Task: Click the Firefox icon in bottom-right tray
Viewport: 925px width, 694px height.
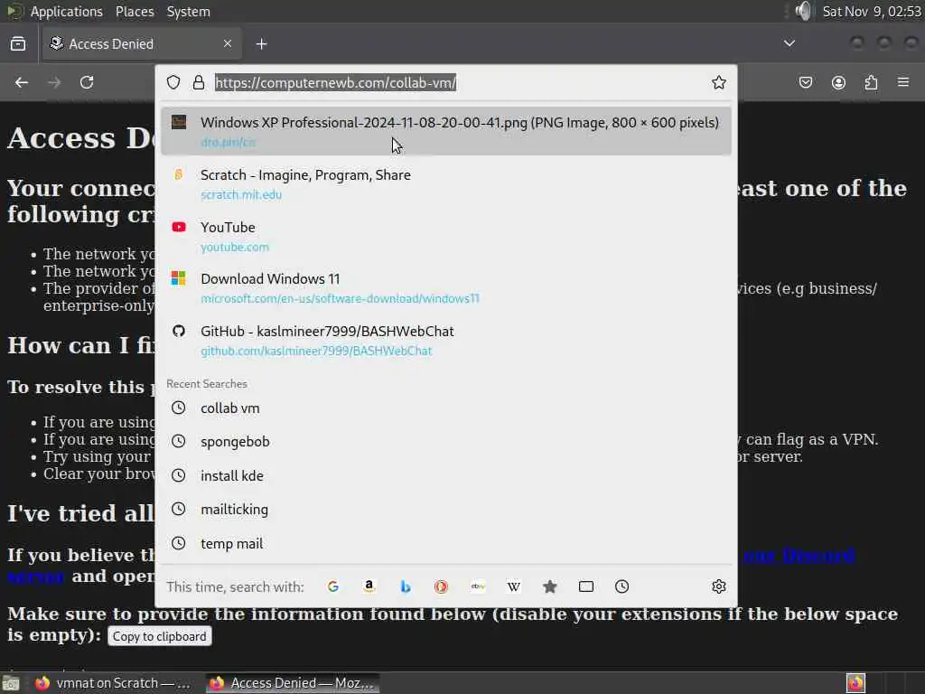Action: 855,683
